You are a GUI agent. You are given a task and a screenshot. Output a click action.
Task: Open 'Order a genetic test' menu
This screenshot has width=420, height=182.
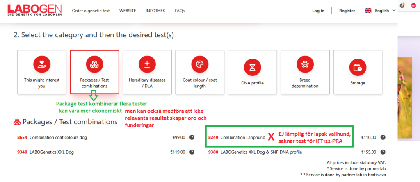[x=91, y=11]
